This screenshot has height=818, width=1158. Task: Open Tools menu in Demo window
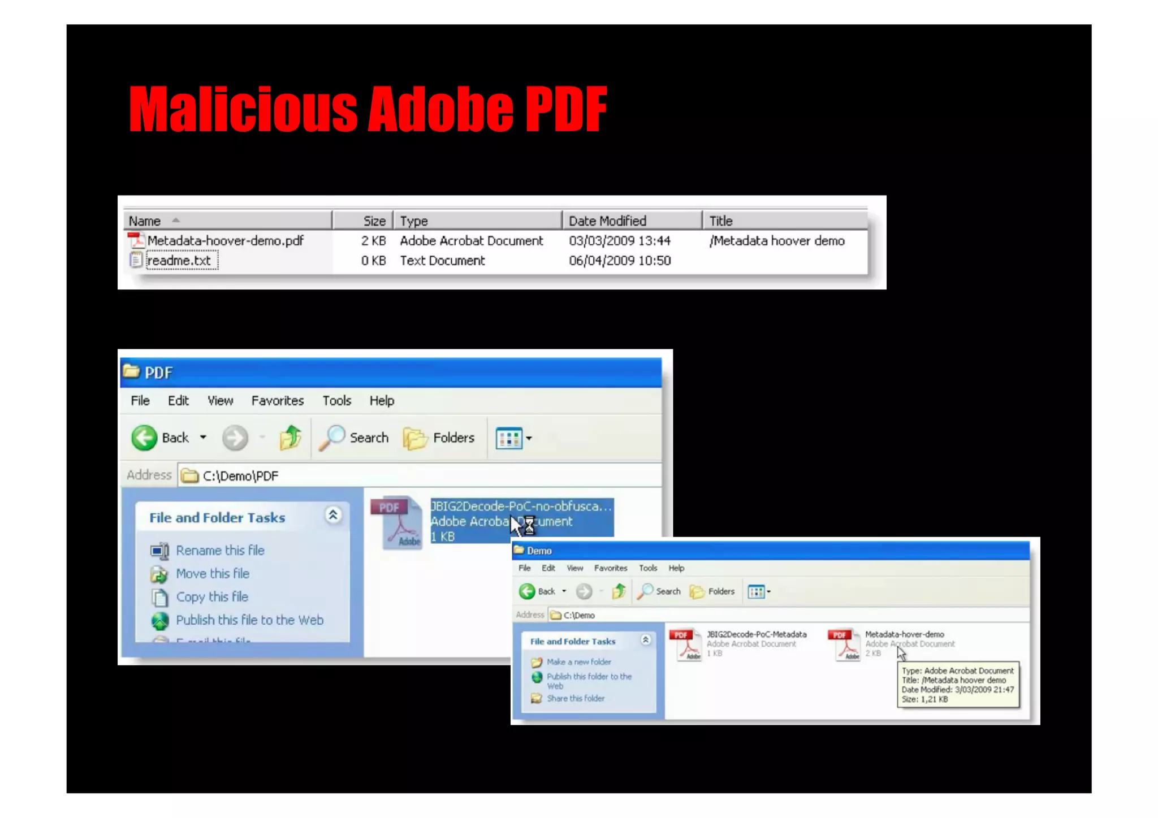[x=648, y=568]
